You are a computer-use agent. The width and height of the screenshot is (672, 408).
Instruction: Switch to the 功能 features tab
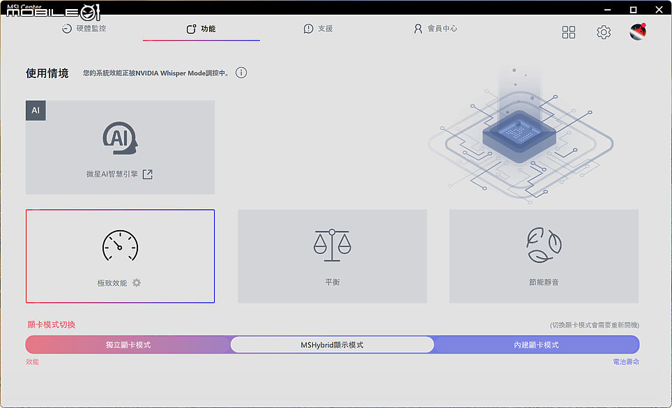point(201,29)
